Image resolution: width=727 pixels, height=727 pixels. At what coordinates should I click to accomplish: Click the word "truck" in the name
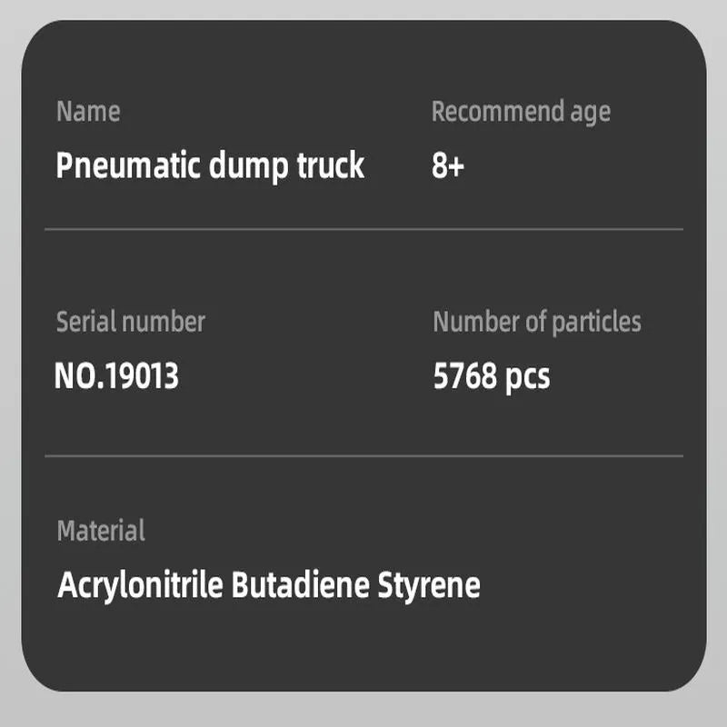tap(331, 166)
